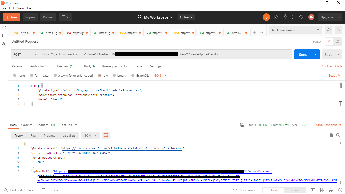Switch to the Authorization tab
The height and width of the screenshot is (194, 345).
[40, 66]
